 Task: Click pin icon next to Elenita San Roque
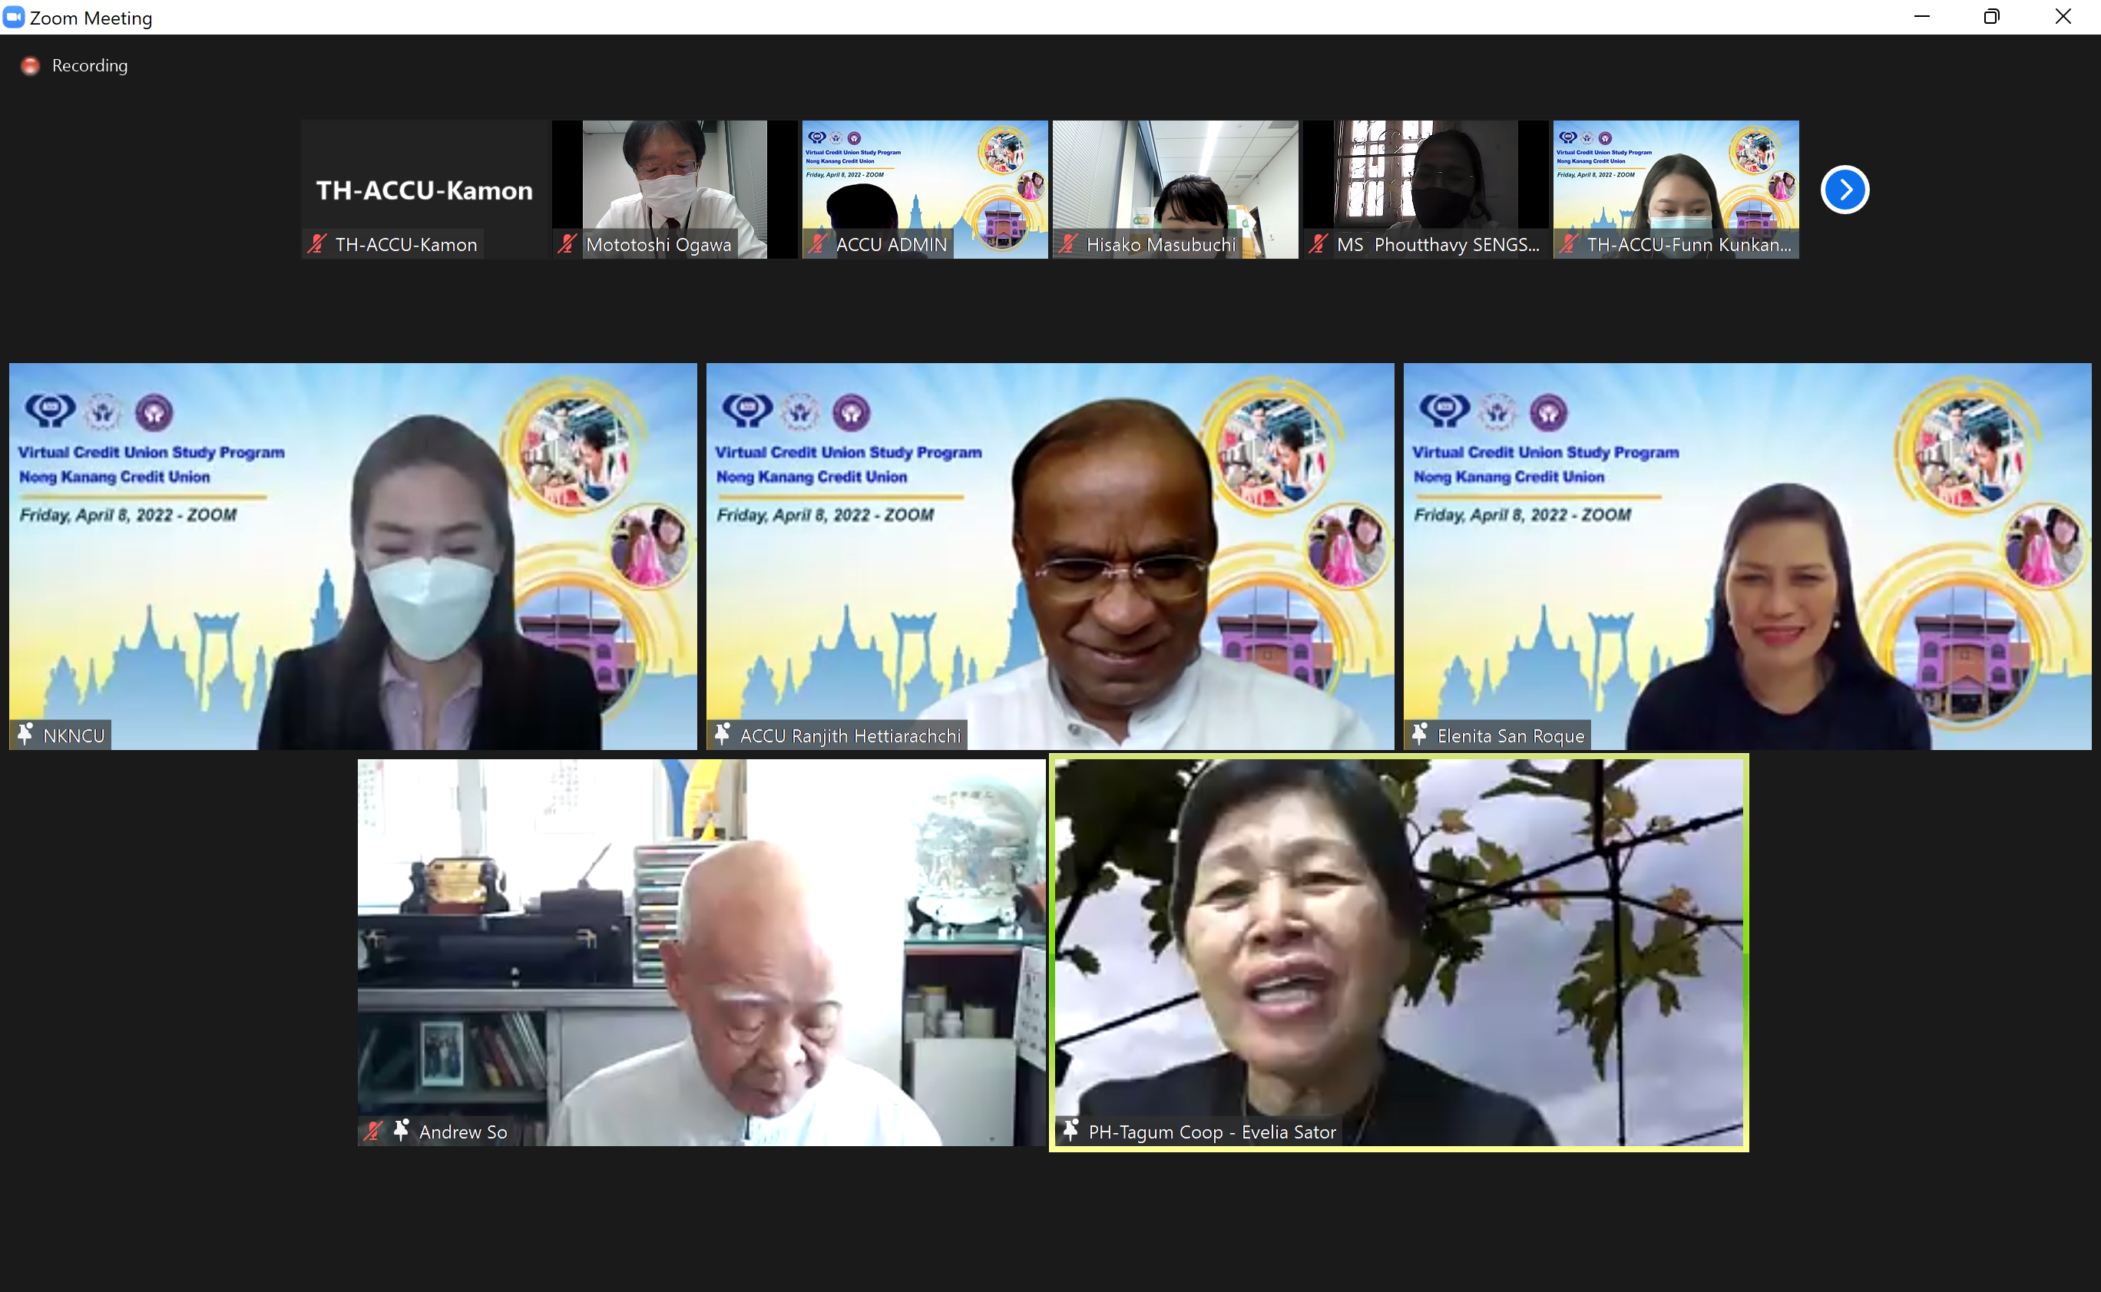(x=1420, y=734)
